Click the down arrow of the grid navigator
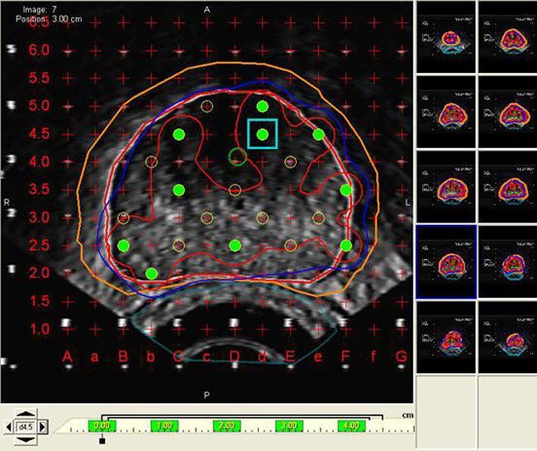This screenshot has height=451, width=537. click(x=26, y=439)
